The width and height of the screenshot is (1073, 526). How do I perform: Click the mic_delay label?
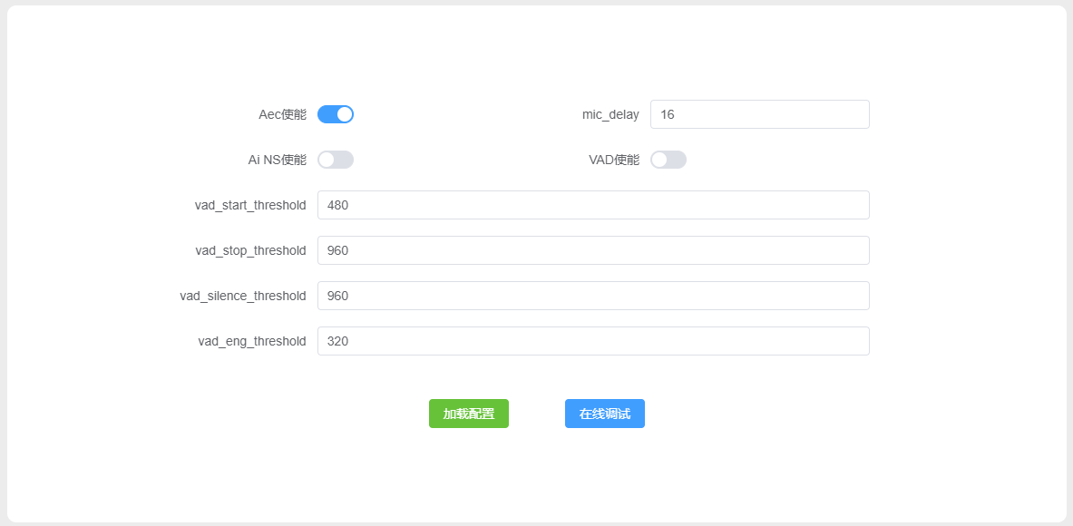tap(610, 114)
